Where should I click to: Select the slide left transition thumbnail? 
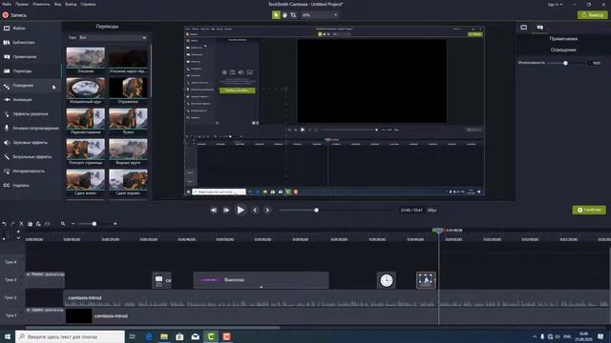click(85, 179)
